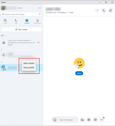Choose Add contact from the context menu

click(29, 63)
